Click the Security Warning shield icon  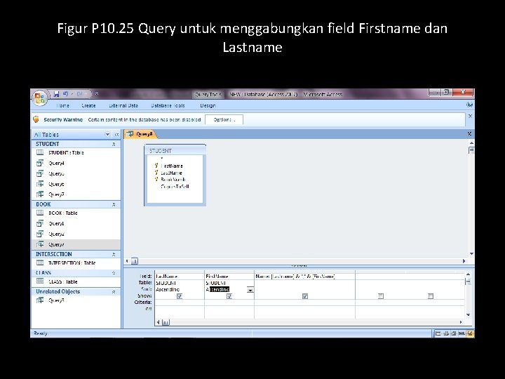(36, 119)
